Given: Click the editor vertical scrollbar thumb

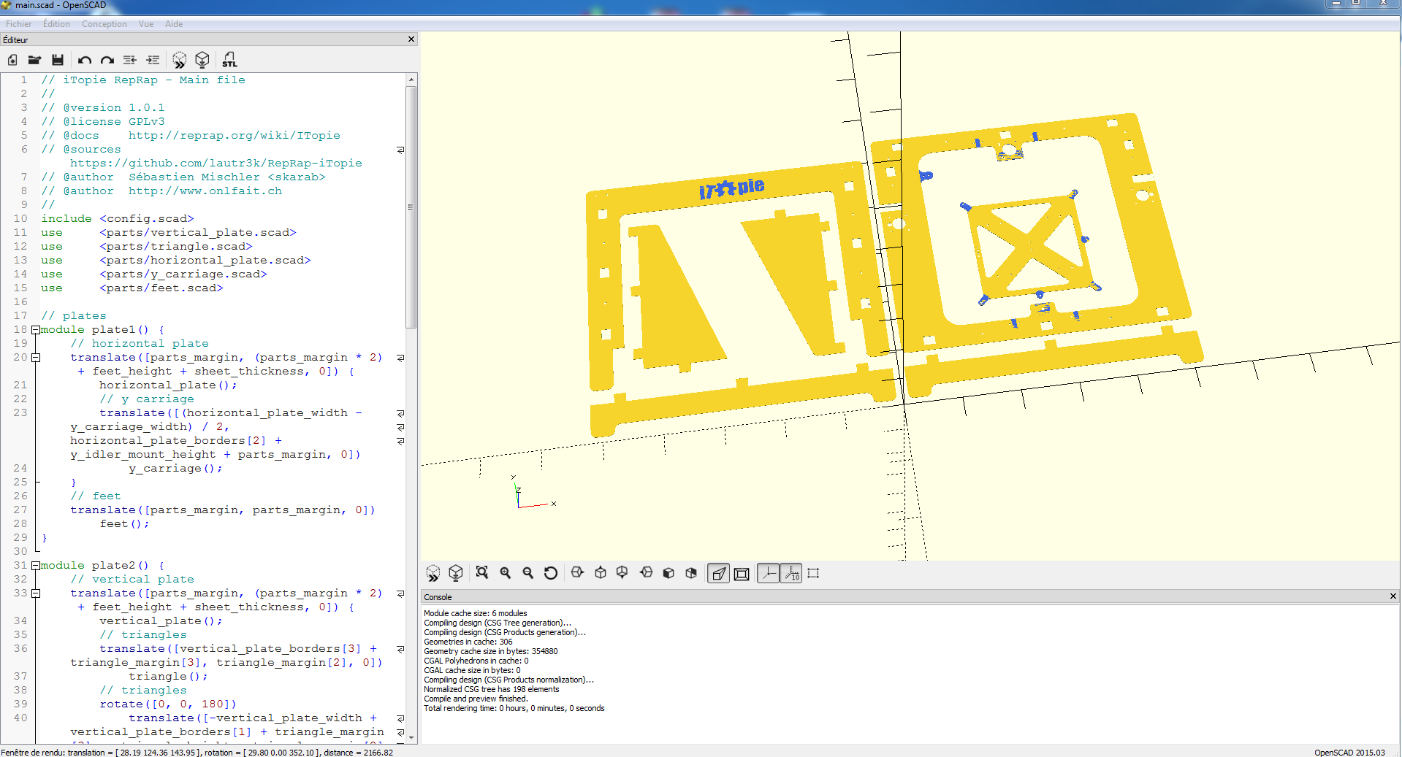Looking at the screenshot, I should click(x=411, y=207).
